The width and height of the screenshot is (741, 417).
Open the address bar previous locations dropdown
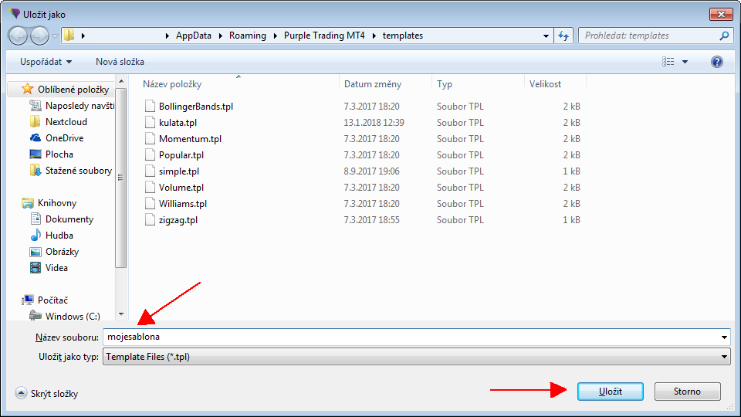[x=546, y=36]
